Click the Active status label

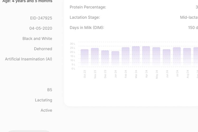click(x=46, y=110)
